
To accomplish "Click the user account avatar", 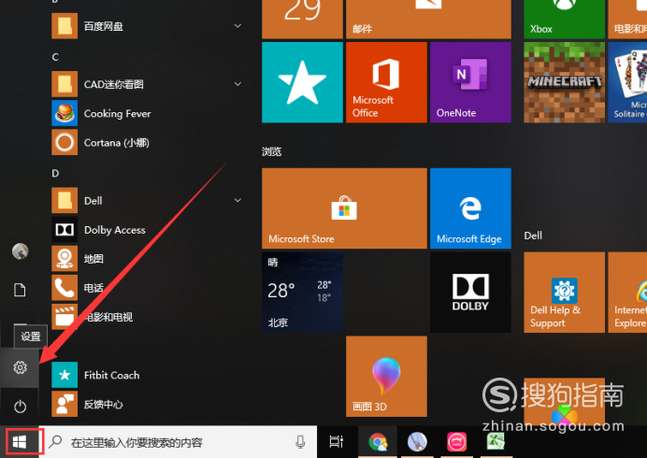I will tap(20, 250).
